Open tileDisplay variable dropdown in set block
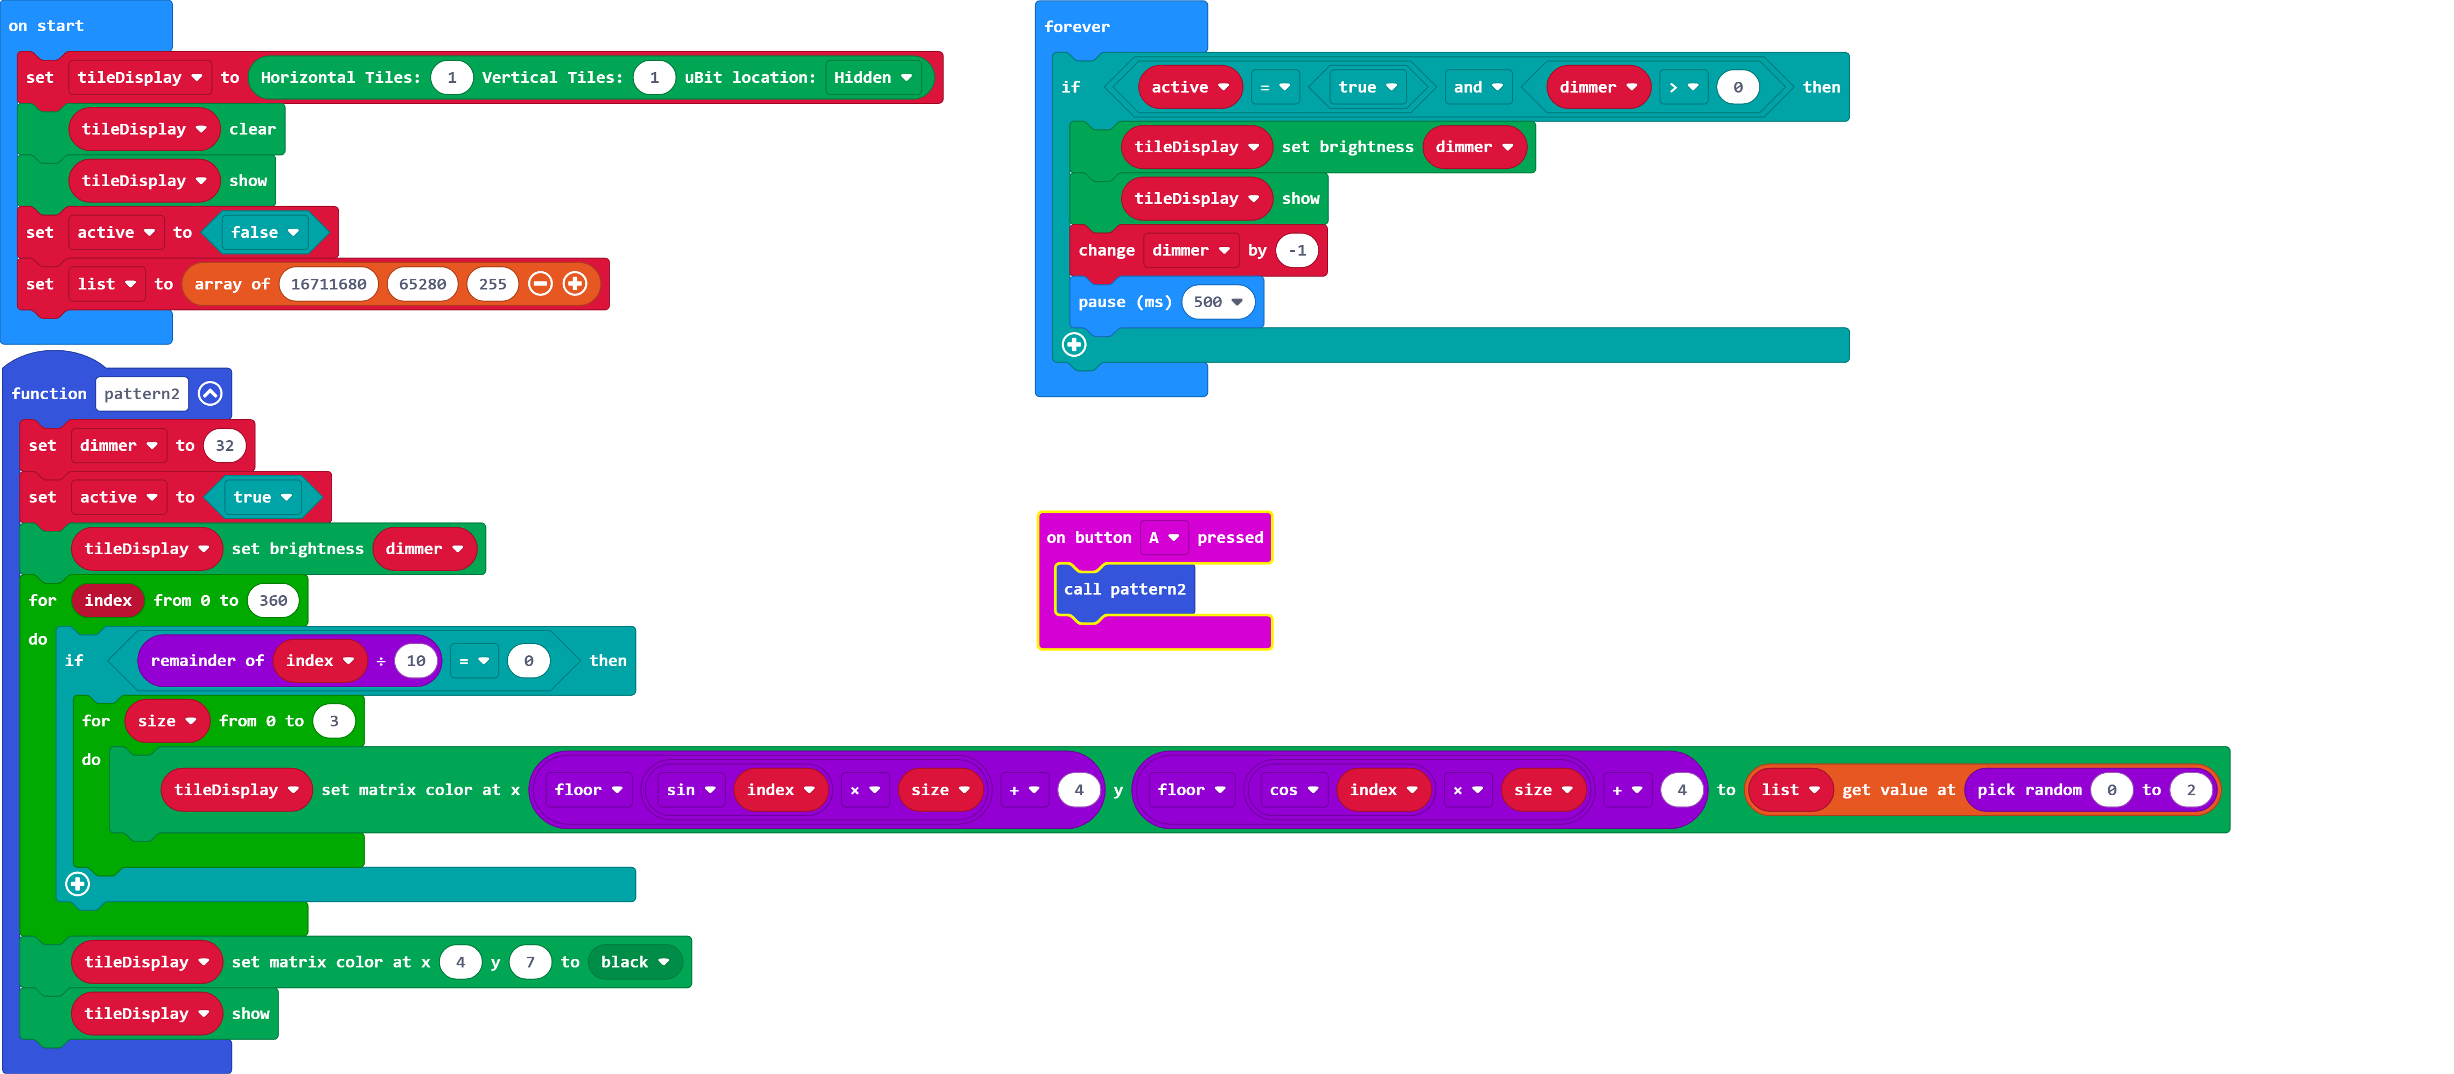The image size is (2454, 1074). point(140,77)
